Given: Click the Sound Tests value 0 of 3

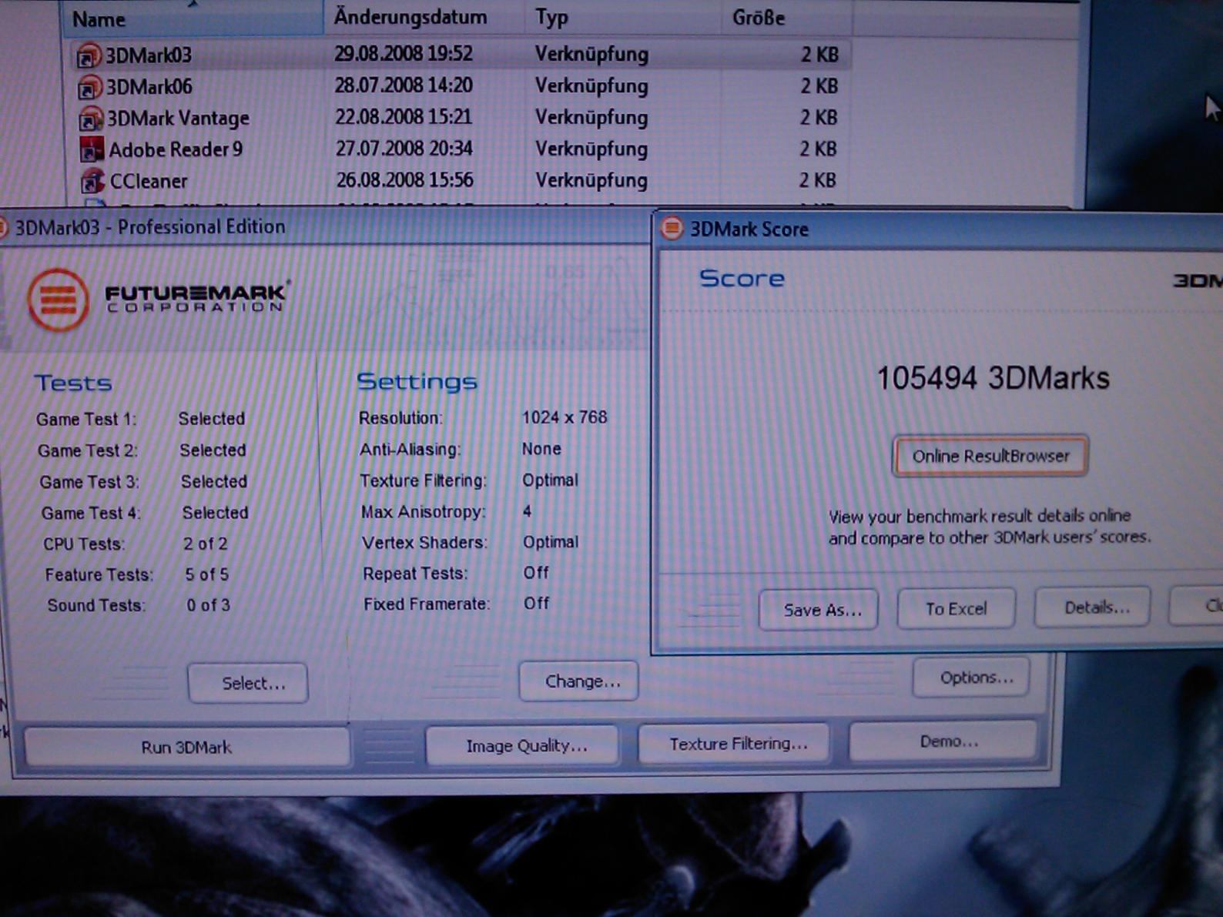Looking at the screenshot, I should tap(208, 605).
